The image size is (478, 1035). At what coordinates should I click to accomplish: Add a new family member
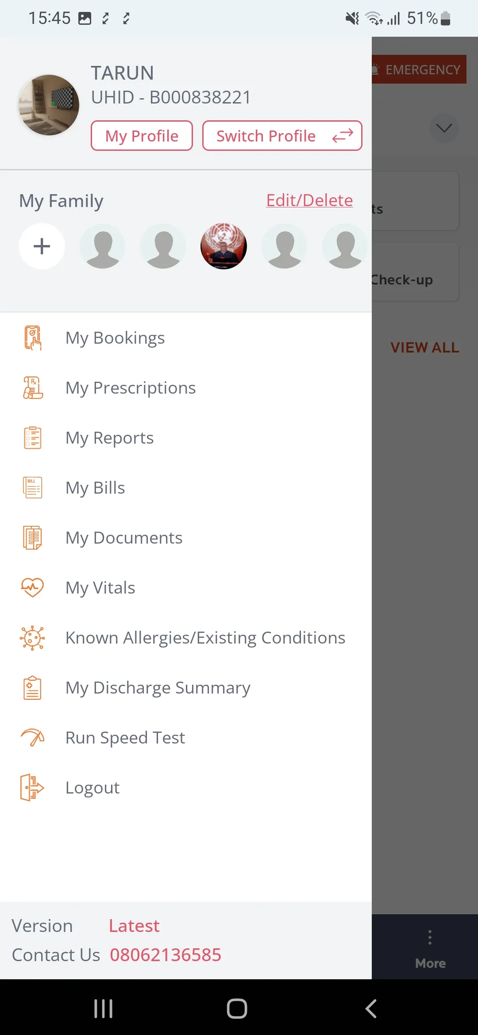(x=42, y=246)
